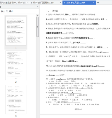Click the thumbnail panel scrollbar handle
Screen dimensions: 112x118
point(38,27)
